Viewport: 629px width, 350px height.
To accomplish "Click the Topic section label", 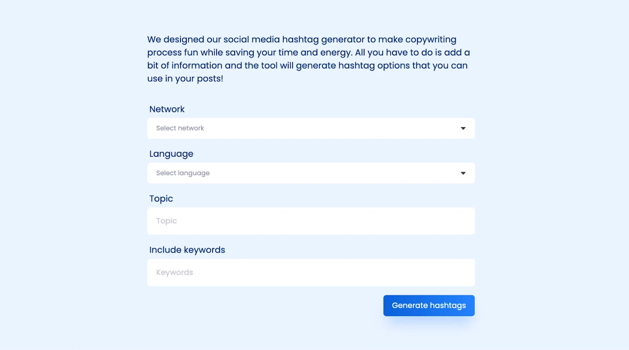I will pyautogui.click(x=161, y=198).
